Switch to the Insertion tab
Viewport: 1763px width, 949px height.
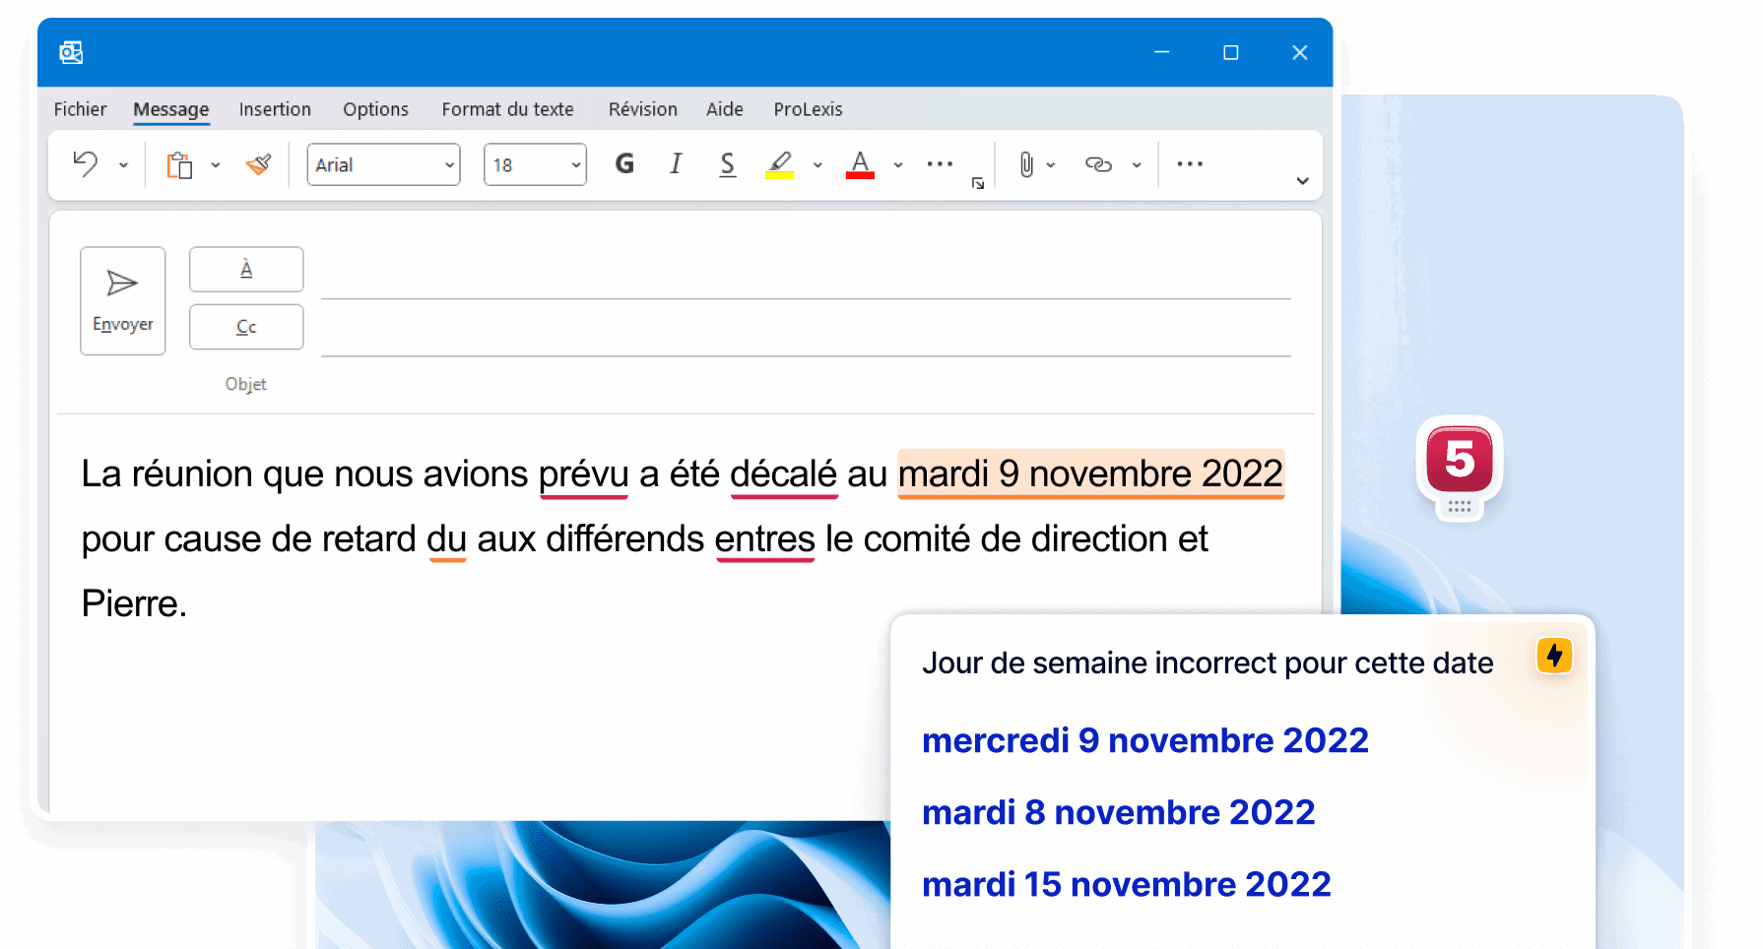(x=275, y=109)
